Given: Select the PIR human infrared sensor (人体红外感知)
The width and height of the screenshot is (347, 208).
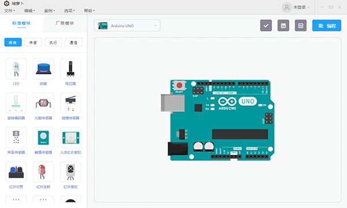Looking at the screenshot, I should [x=71, y=138].
